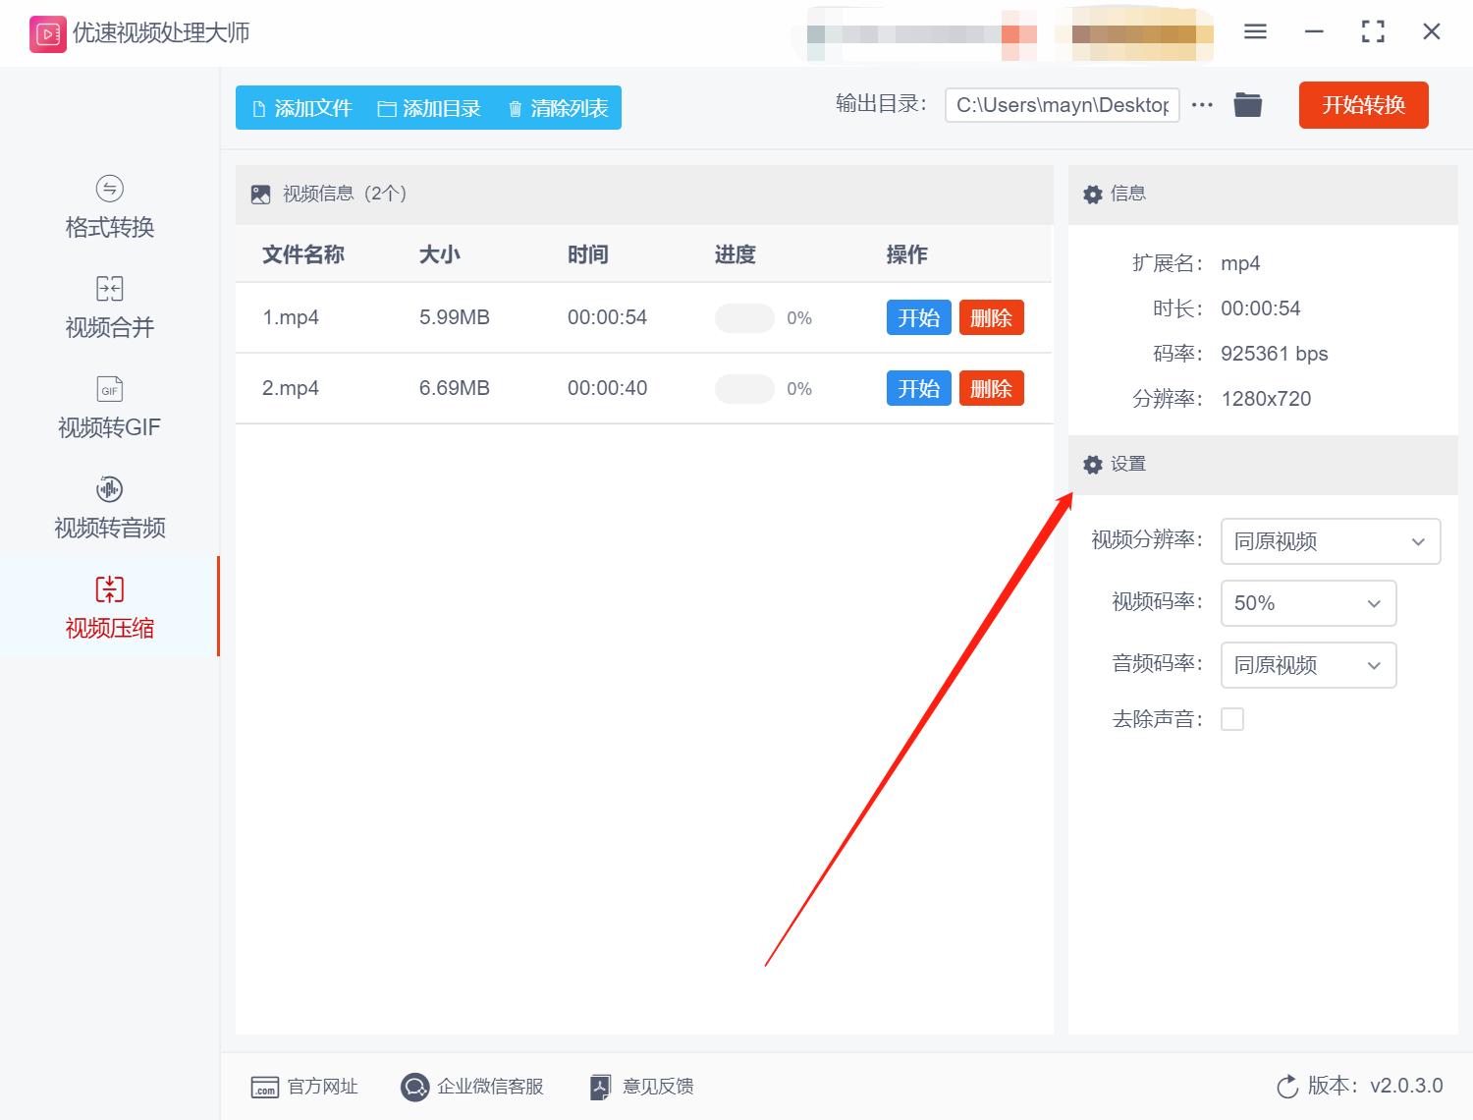Viewport: 1473px width, 1120px height.
Task: Open the 视频分辨率 resolution dropdown
Action: pyautogui.click(x=1329, y=541)
